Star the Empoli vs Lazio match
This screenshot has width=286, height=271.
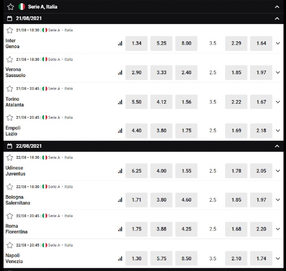click(x=10, y=118)
